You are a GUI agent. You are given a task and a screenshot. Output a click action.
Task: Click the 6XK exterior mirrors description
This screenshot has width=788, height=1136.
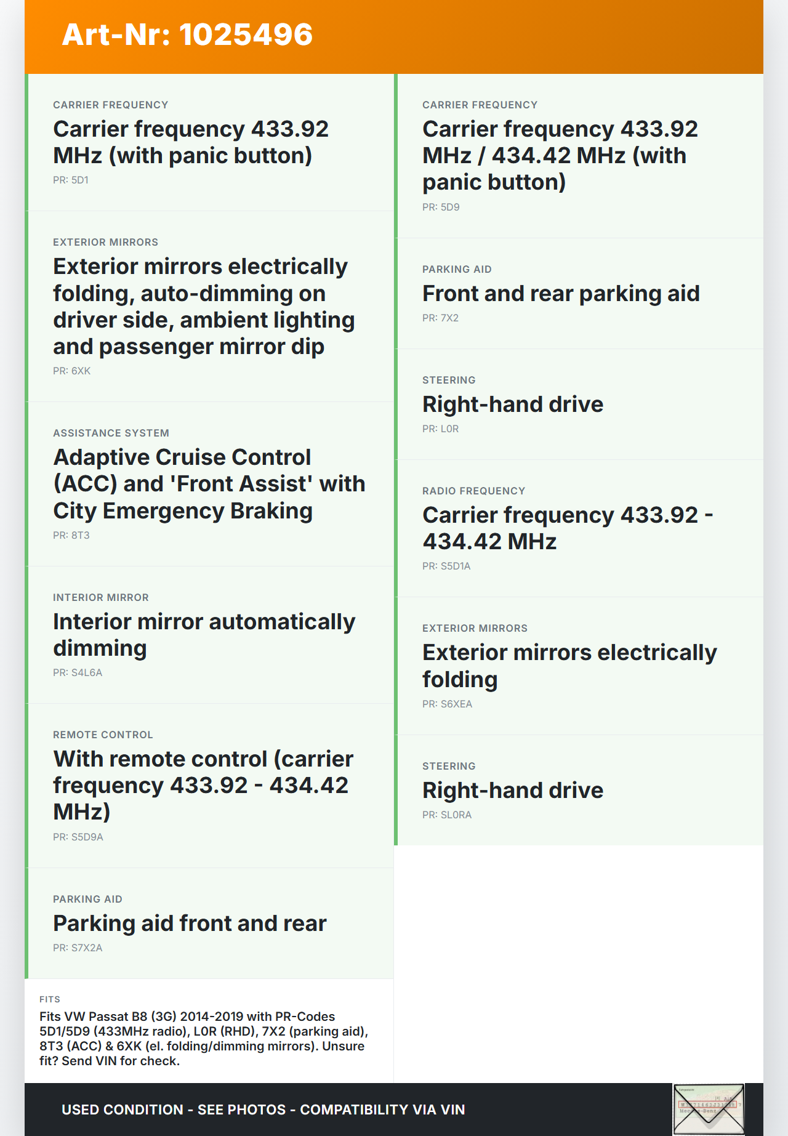click(204, 307)
